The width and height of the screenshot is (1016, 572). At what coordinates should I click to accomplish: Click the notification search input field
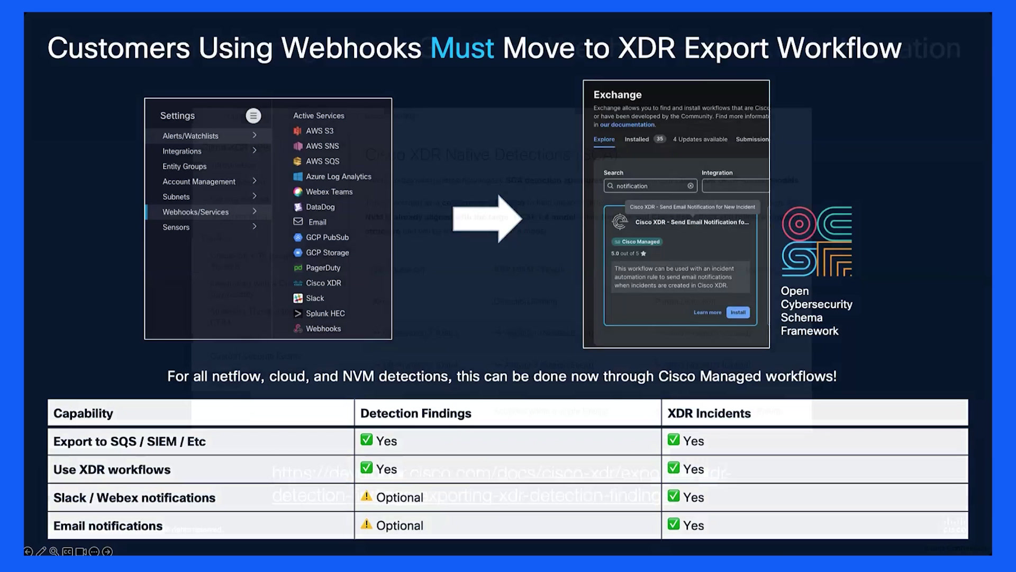pyautogui.click(x=651, y=186)
